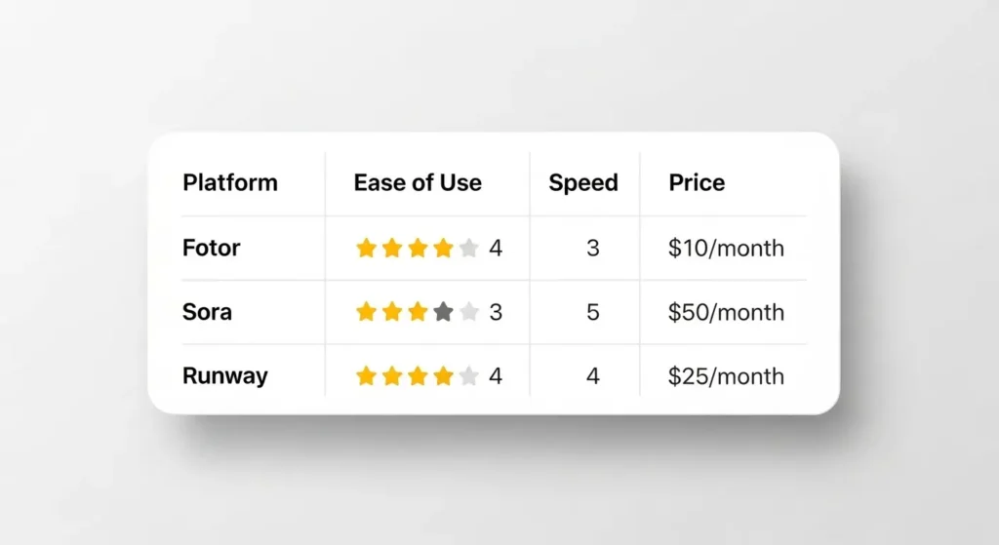
Task: Click the second star in Runway row
Action: (x=392, y=376)
